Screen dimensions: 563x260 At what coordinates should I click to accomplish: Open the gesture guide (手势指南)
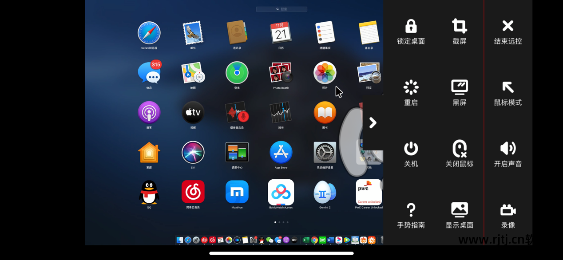coord(411,216)
